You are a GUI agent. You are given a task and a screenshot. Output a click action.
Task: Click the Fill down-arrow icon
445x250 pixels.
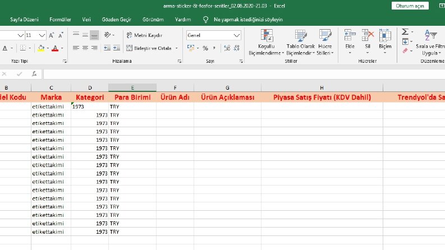click(x=405, y=41)
